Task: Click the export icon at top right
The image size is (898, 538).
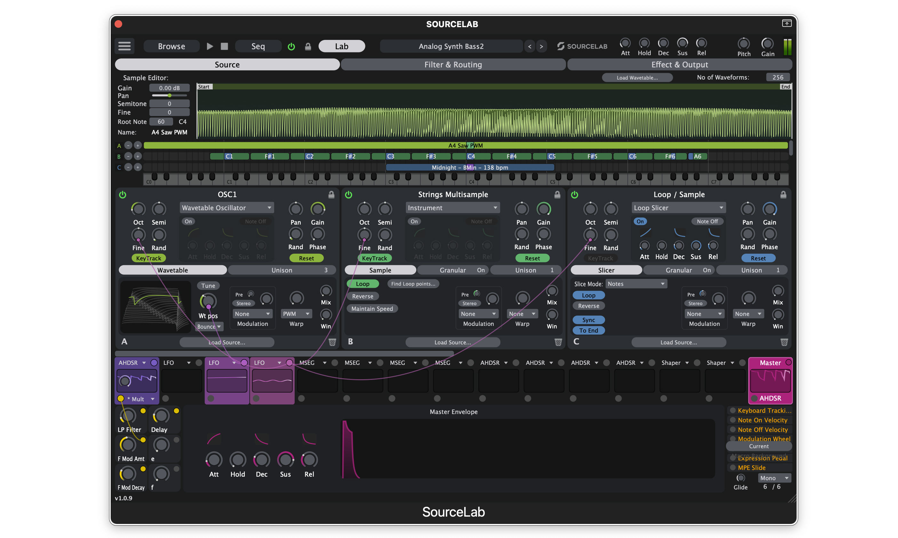Action: 787,23
